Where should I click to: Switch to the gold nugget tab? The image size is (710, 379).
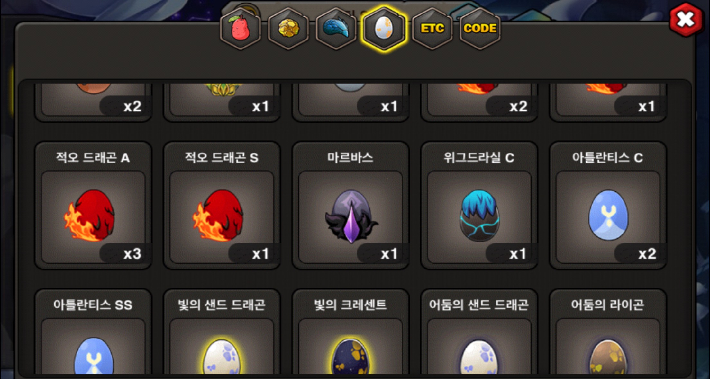point(288,29)
